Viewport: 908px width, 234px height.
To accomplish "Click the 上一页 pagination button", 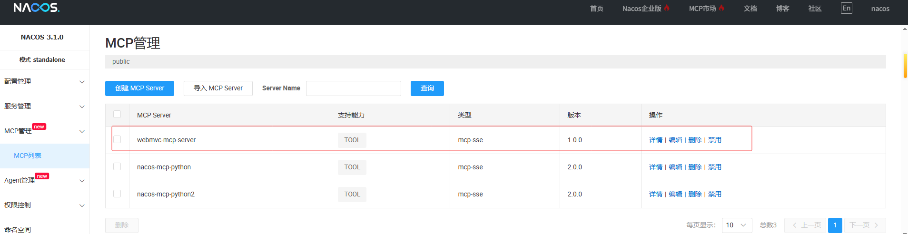I will point(805,225).
